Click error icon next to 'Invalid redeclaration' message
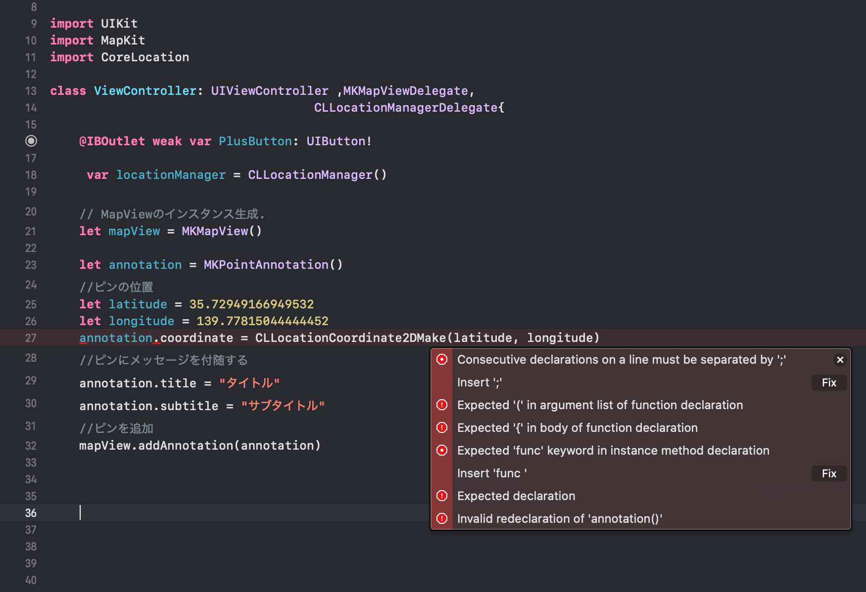Image resolution: width=866 pixels, height=592 pixels. click(x=442, y=518)
